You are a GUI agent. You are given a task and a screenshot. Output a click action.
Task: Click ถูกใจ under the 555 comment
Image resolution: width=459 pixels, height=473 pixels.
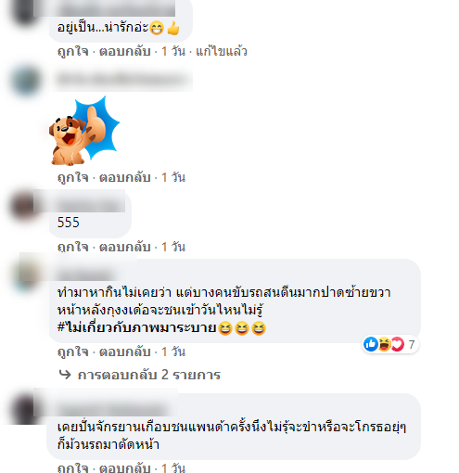pos(72,247)
